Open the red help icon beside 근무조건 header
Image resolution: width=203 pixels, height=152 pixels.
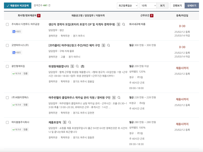tap(152, 15)
